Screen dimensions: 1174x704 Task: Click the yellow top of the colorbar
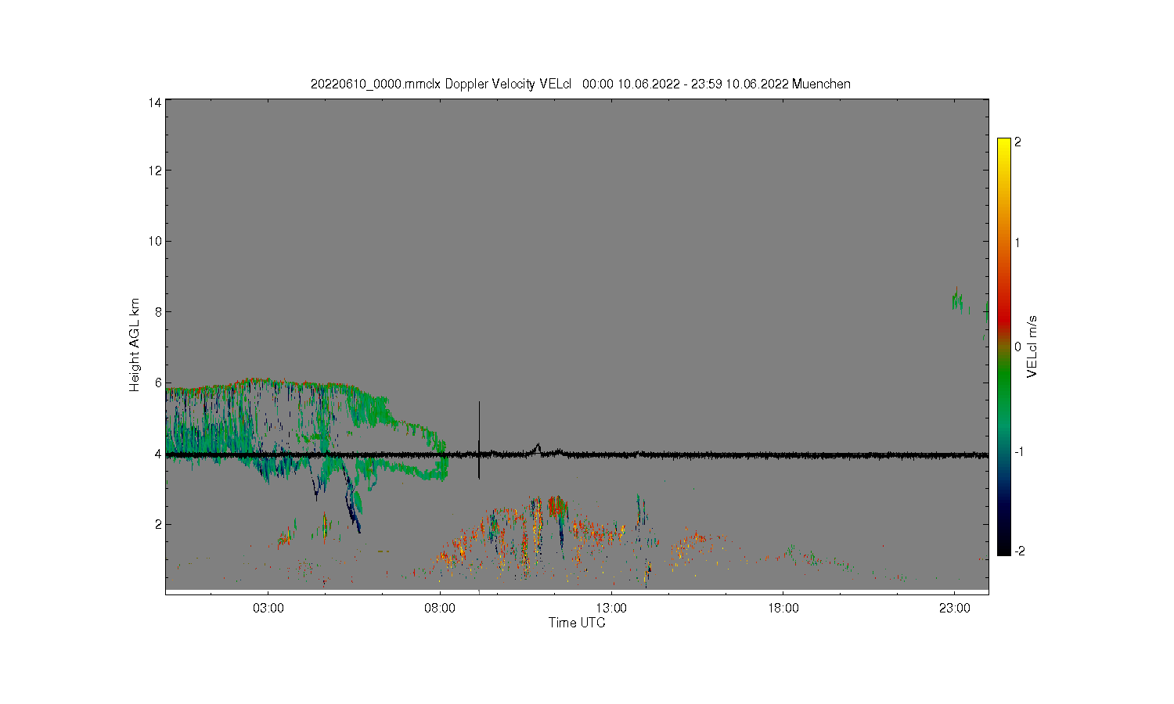click(x=1004, y=145)
